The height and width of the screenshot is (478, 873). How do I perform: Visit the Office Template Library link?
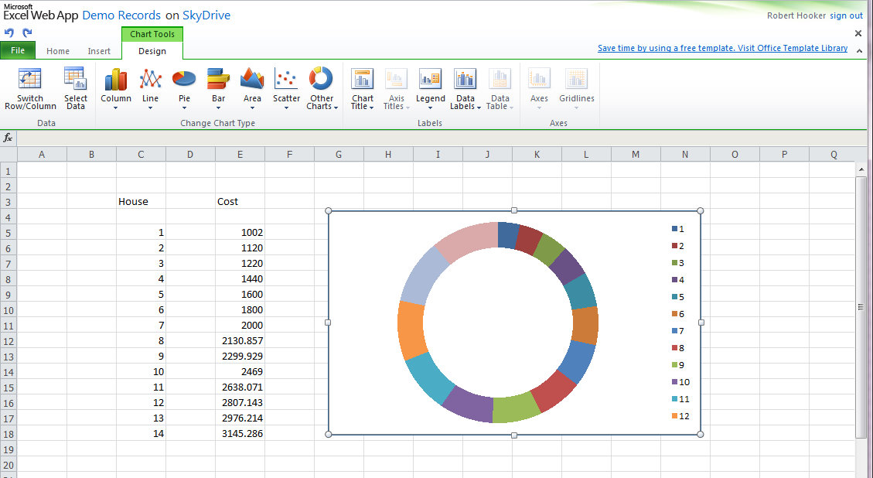point(723,47)
